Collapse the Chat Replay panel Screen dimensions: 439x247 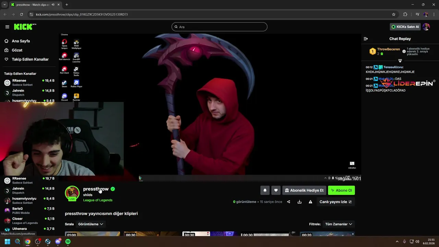[366, 39]
